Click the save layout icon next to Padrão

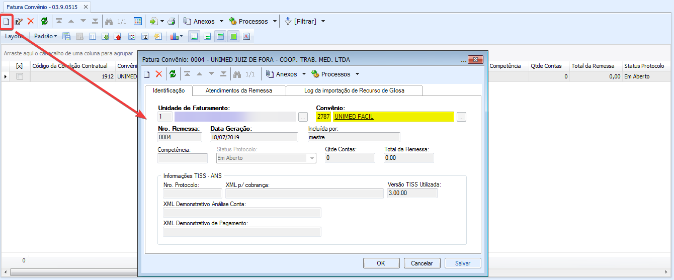pos(67,36)
